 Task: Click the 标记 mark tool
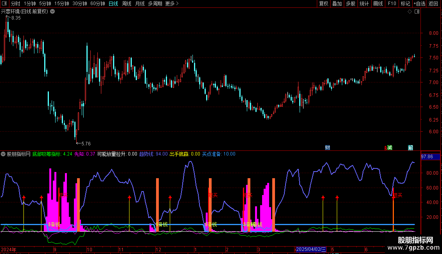[x=405, y=4]
